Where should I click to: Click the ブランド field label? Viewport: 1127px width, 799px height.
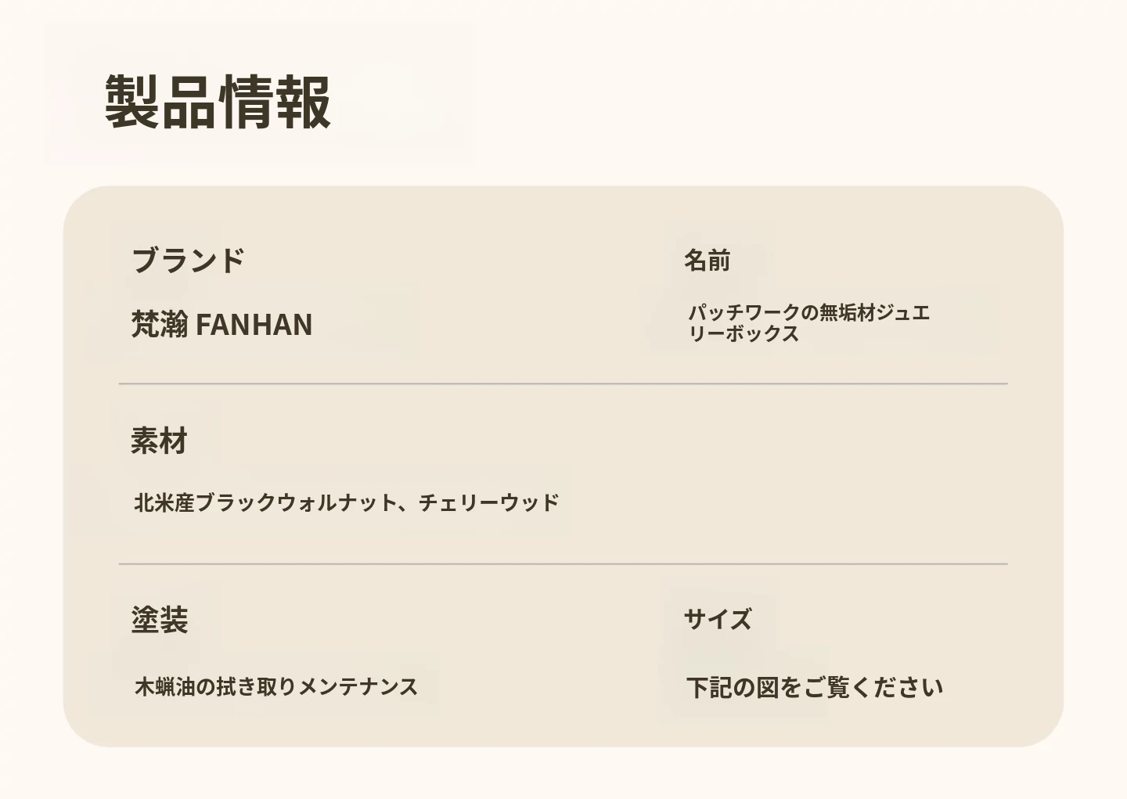pos(188,260)
